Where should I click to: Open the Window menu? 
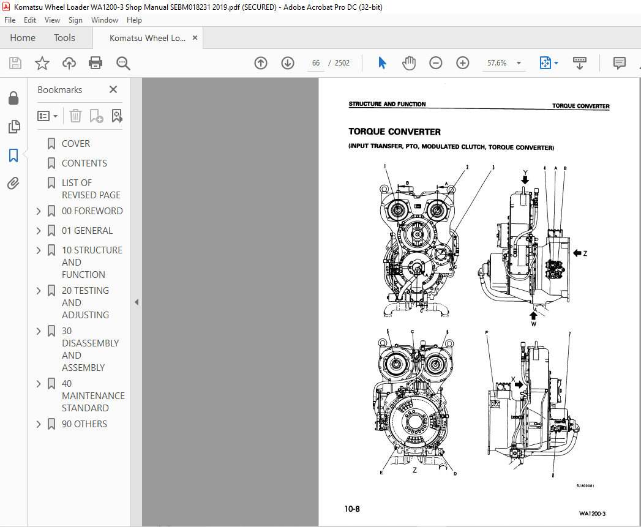pyautogui.click(x=105, y=20)
